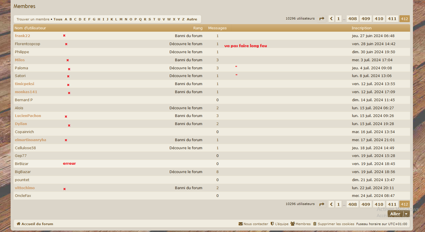This screenshot has height=232, width=425.
Task: Go to previous page using bottom pagination arrow
Action: pyautogui.click(x=331, y=204)
